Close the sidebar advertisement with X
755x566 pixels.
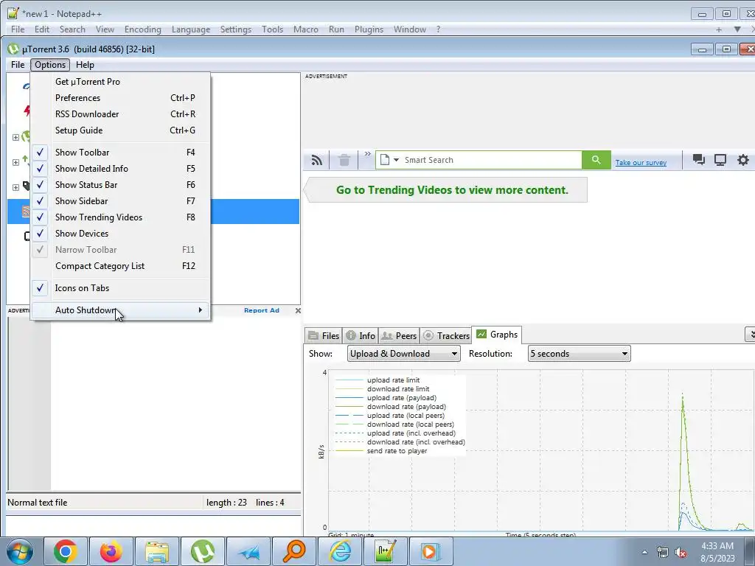pos(298,310)
